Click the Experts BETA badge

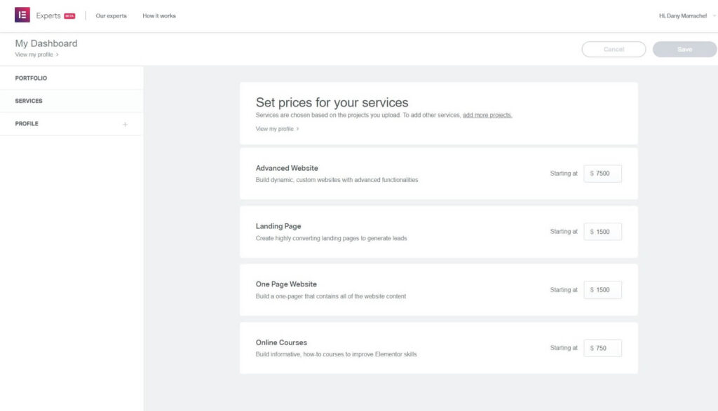pyautogui.click(x=69, y=16)
